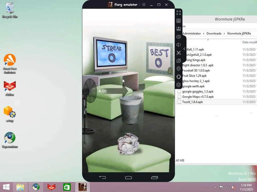Click Administrator in the explorer breadcrumb path
Viewport: 257px width, 192px height.
coord(191,33)
